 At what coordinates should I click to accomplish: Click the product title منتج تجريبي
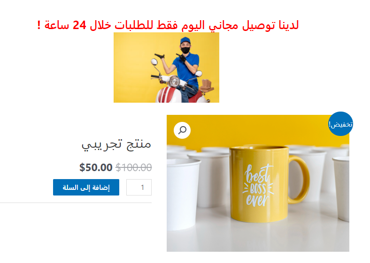point(116,145)
